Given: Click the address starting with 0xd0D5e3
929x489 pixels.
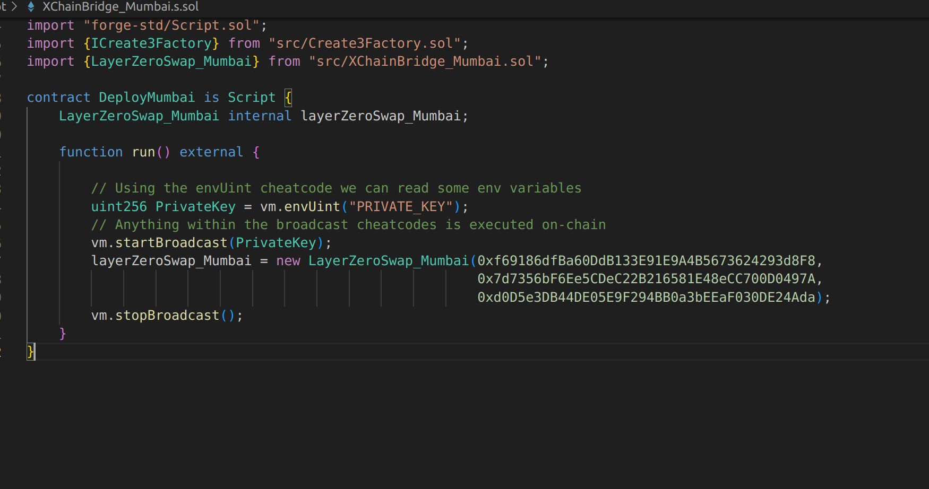Looking at the screenshot, I should [x=646, y=298].
